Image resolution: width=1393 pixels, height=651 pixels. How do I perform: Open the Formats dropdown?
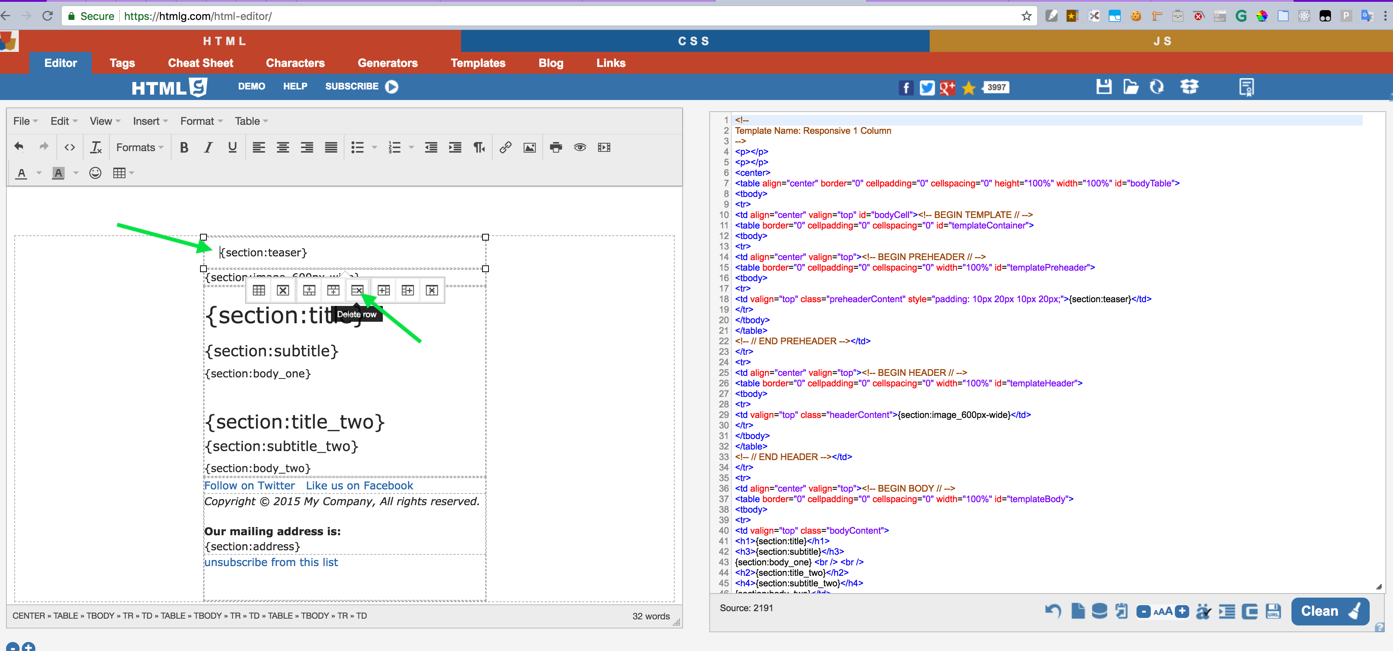pyautogui.click(x=140, y=147)
